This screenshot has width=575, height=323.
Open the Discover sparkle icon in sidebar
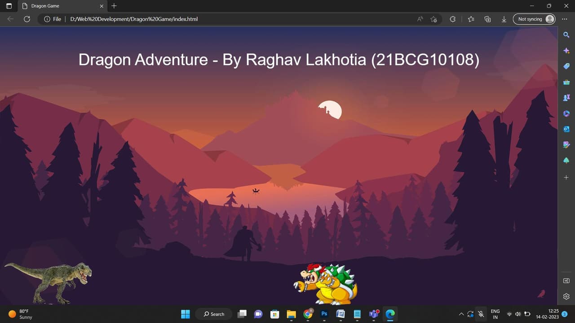566,51
